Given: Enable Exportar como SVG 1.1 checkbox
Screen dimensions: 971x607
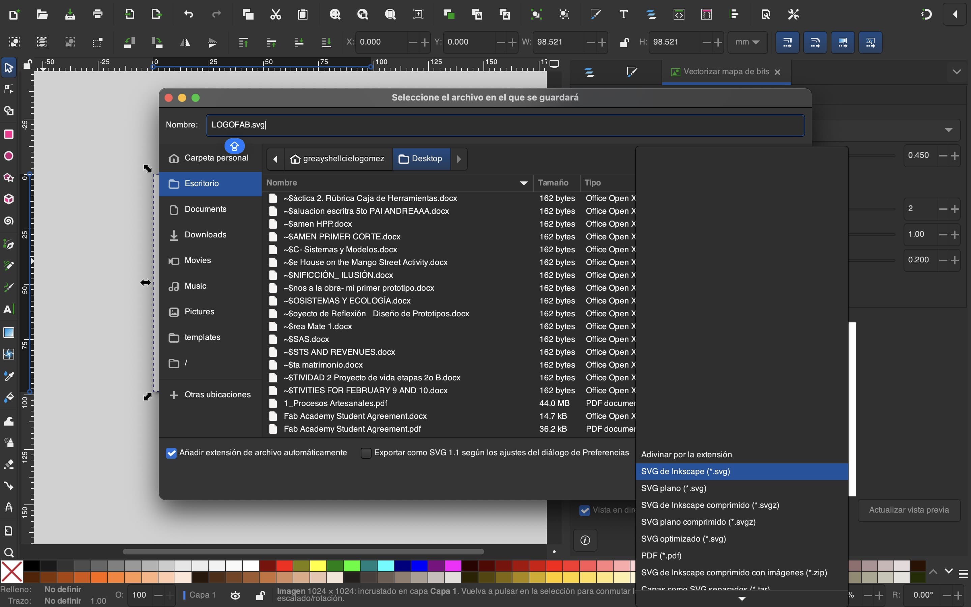Looking at the screenshot, I should [365, 453].
